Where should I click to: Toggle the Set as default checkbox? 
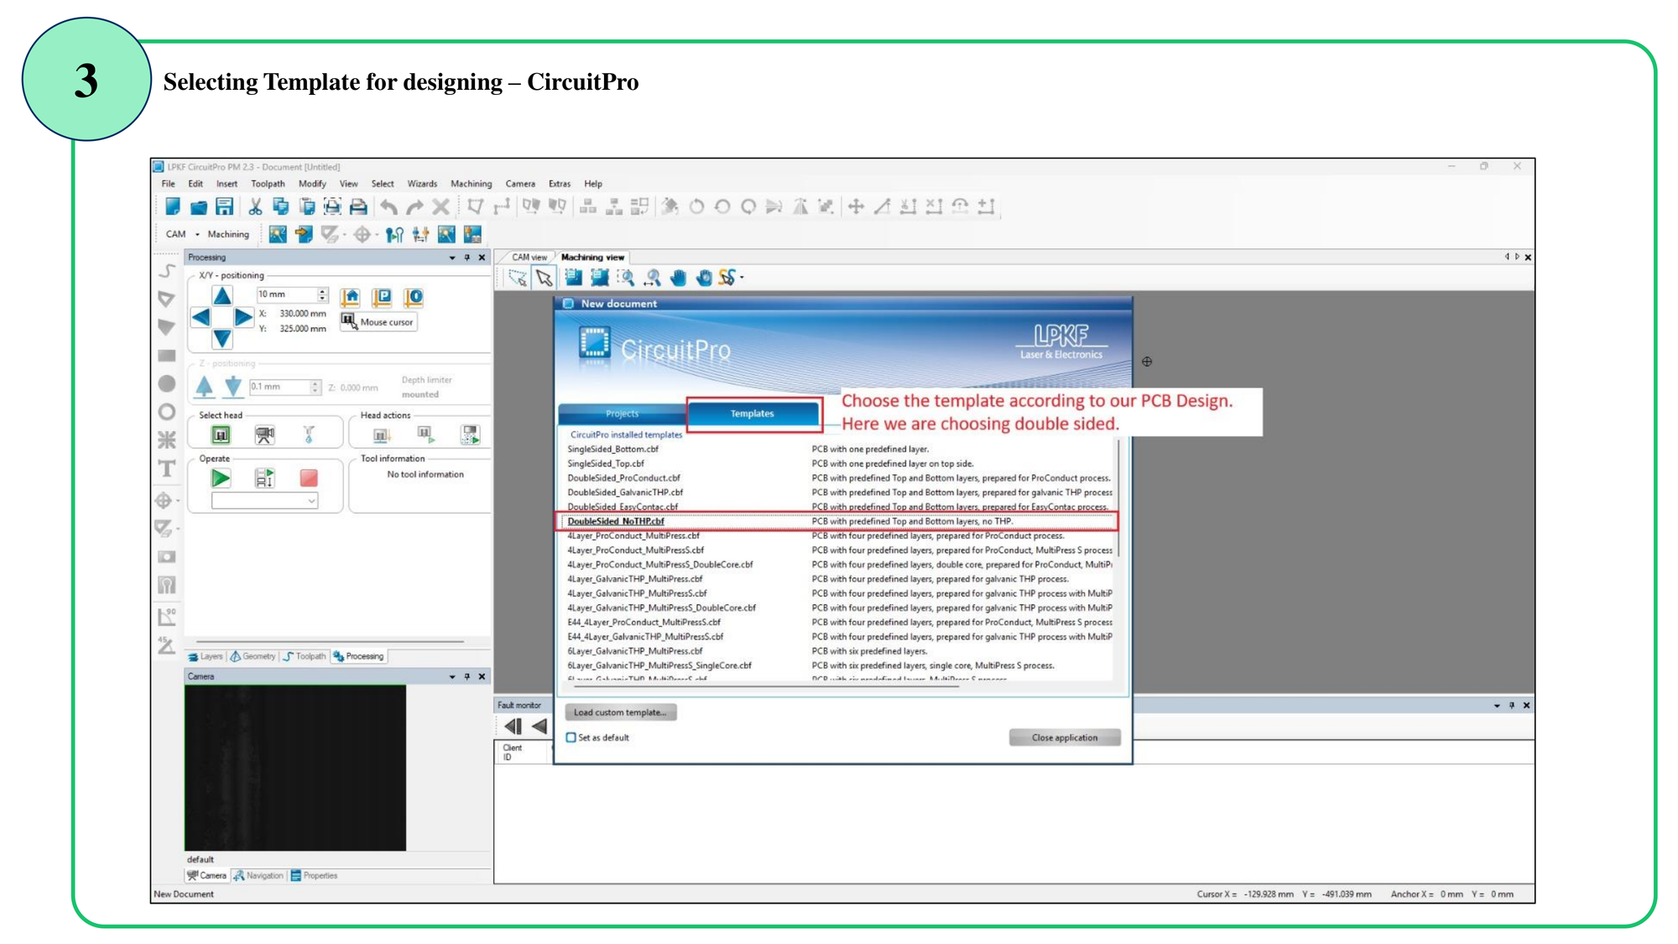[x=571, y=738]
